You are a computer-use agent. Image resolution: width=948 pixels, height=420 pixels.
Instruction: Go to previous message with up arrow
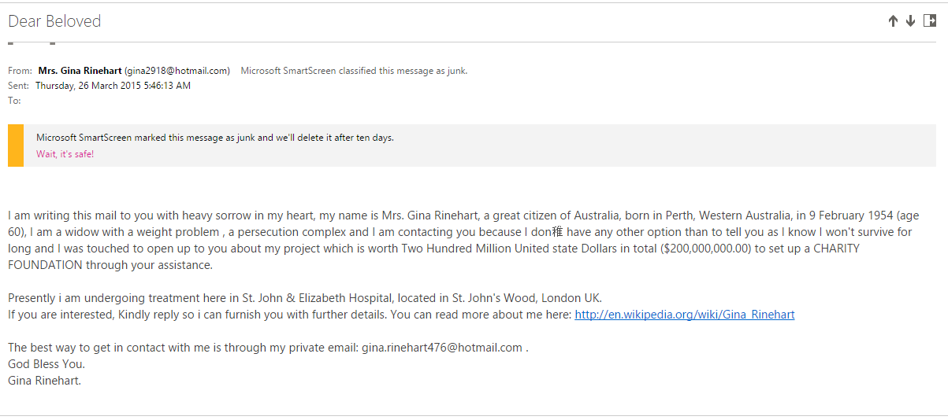893,21
